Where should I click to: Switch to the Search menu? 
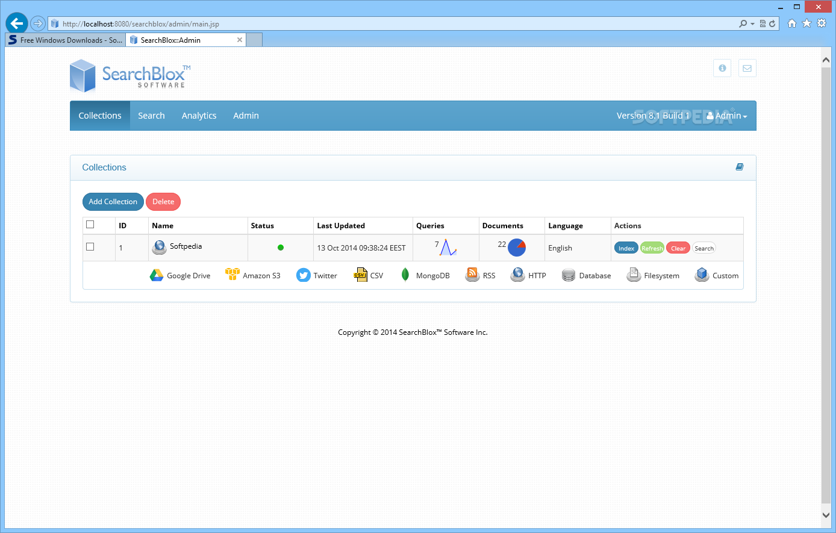tap(151, 116)
